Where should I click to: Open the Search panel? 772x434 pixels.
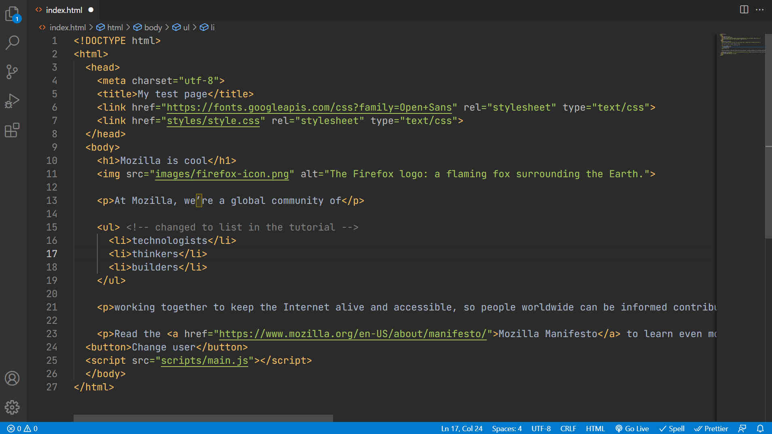(x=12, y=42)
